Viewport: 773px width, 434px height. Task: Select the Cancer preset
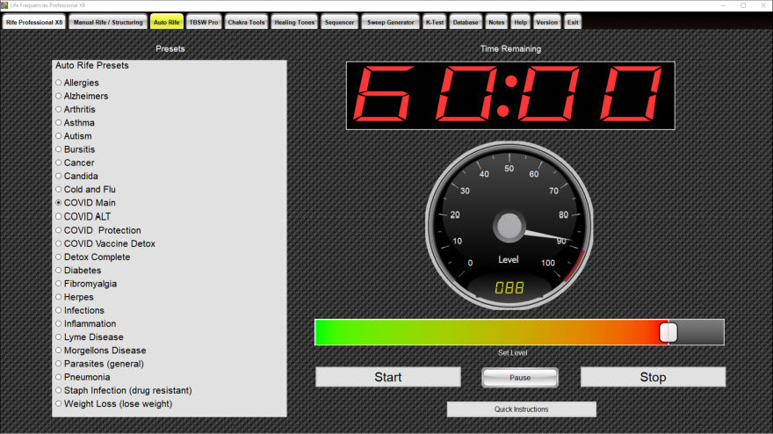pos(75,163)
